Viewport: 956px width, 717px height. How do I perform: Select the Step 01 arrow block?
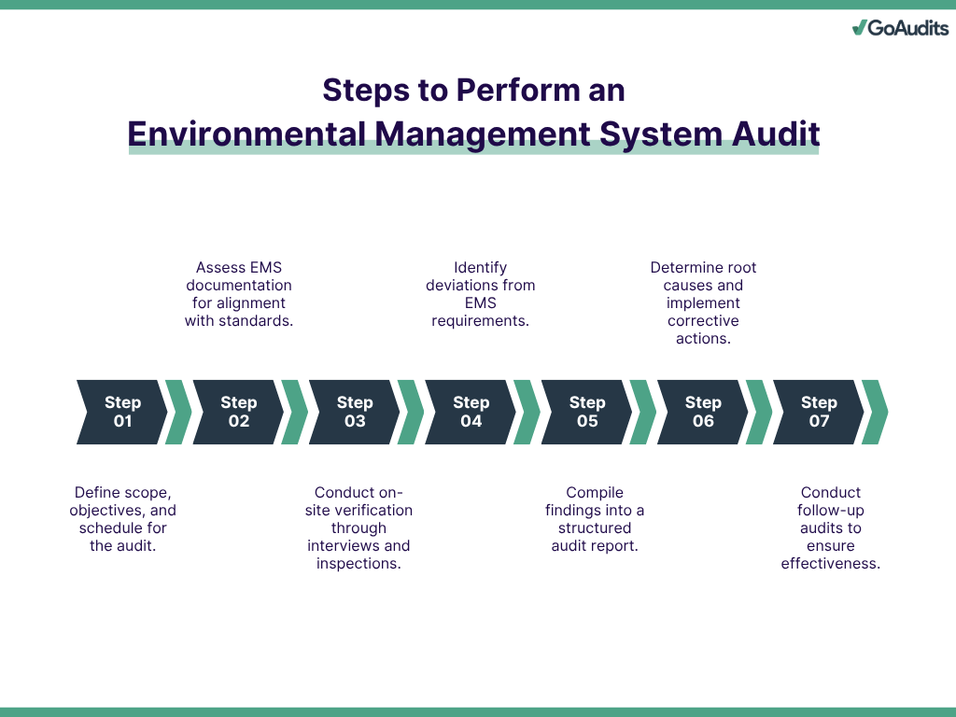click(122, 412)
